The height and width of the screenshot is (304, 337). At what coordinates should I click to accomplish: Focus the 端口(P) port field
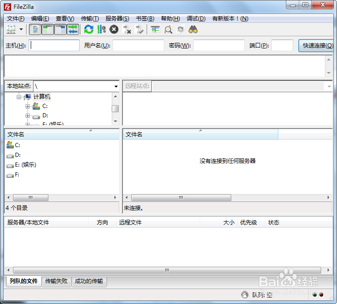point(282,45)
